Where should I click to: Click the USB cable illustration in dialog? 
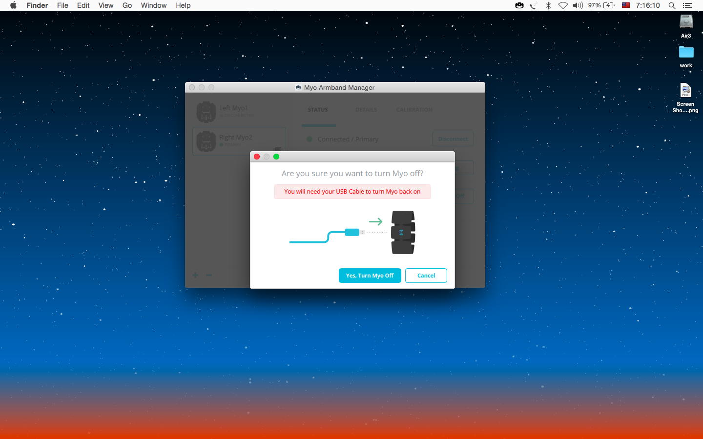pyautogui.click(x=327, y=235)
